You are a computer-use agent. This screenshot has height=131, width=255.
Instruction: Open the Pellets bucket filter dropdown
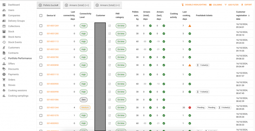point(49,5)
